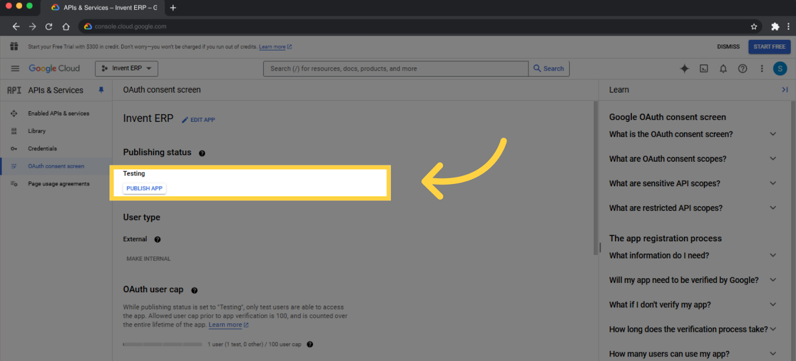Open Library in the sidebar
796x361 pixels.
[x=56, y=131]
